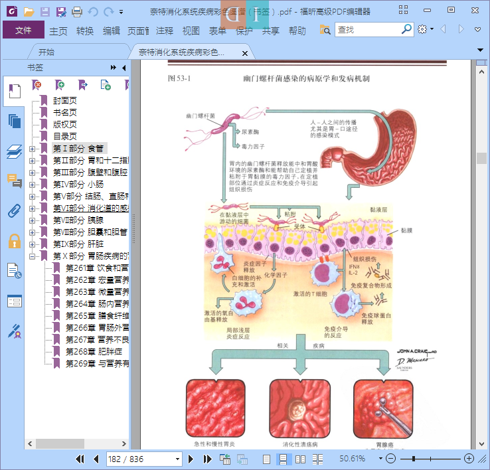The width and height of the screenshot is (490, 470).
Task: Open the digital signatures panel icon
Action: pos(14,331)
